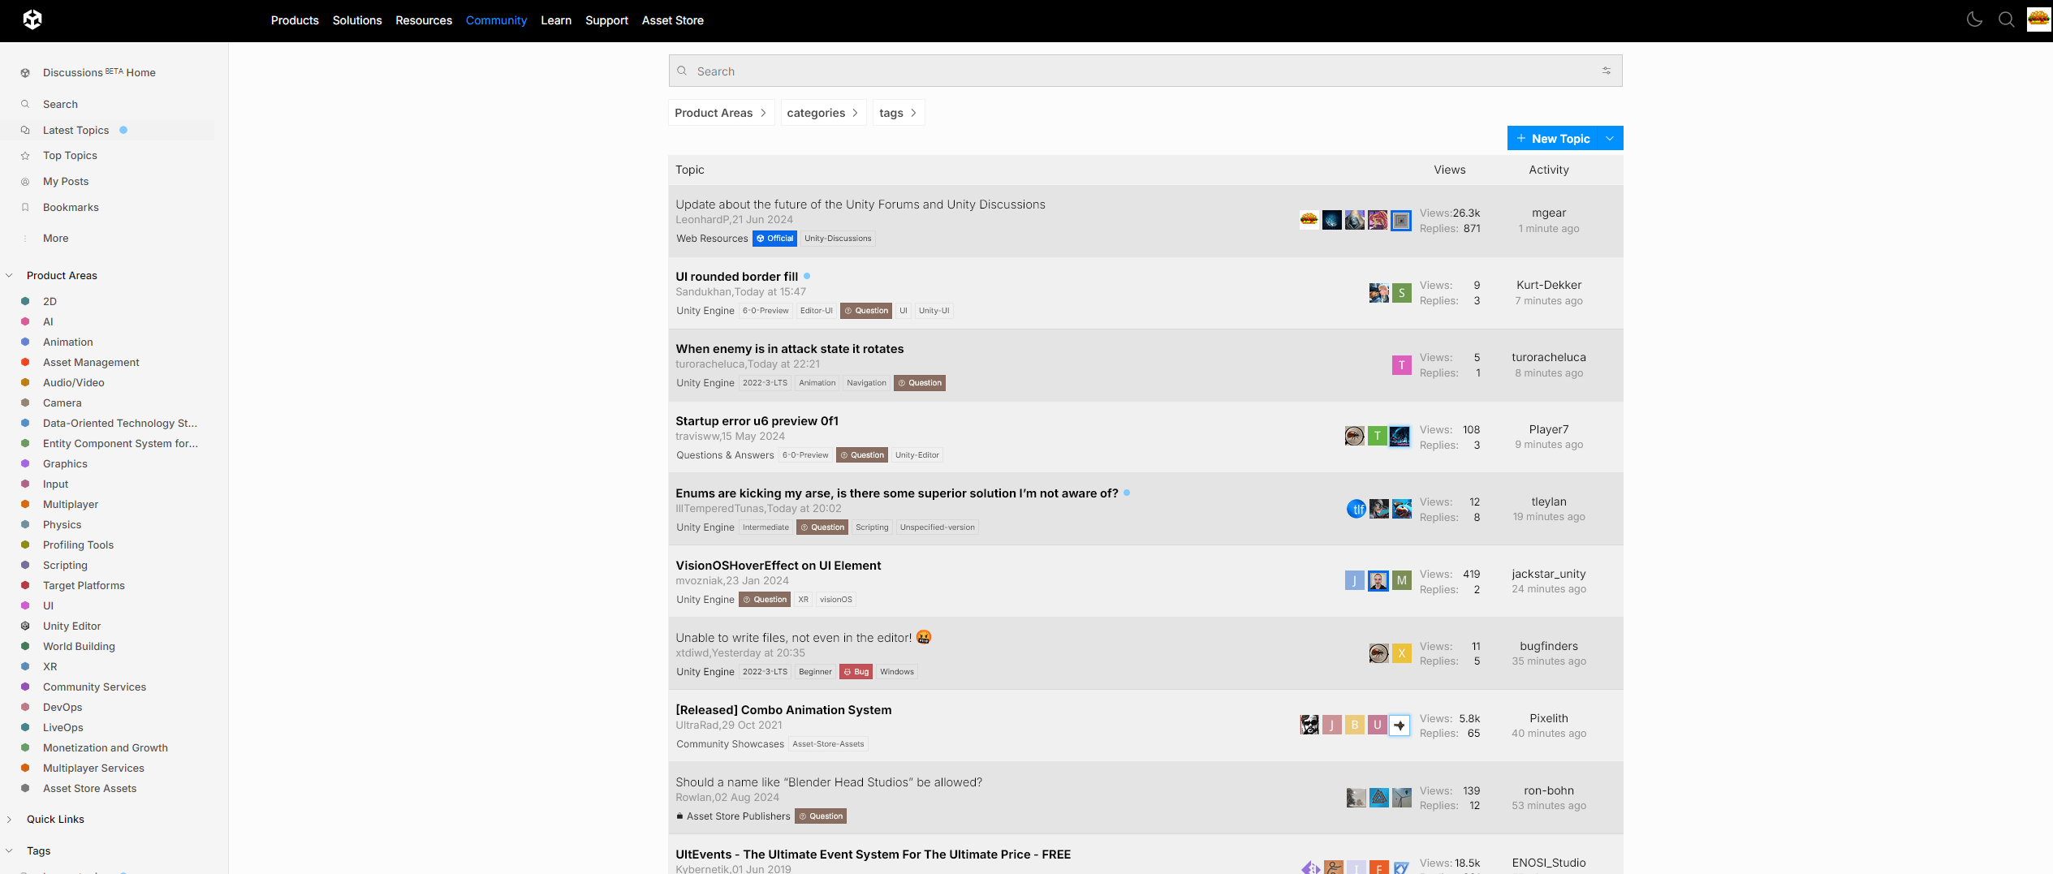Click the Asset Management red category dot
This screenshot has width=2053, height=874.
[25, 363]
